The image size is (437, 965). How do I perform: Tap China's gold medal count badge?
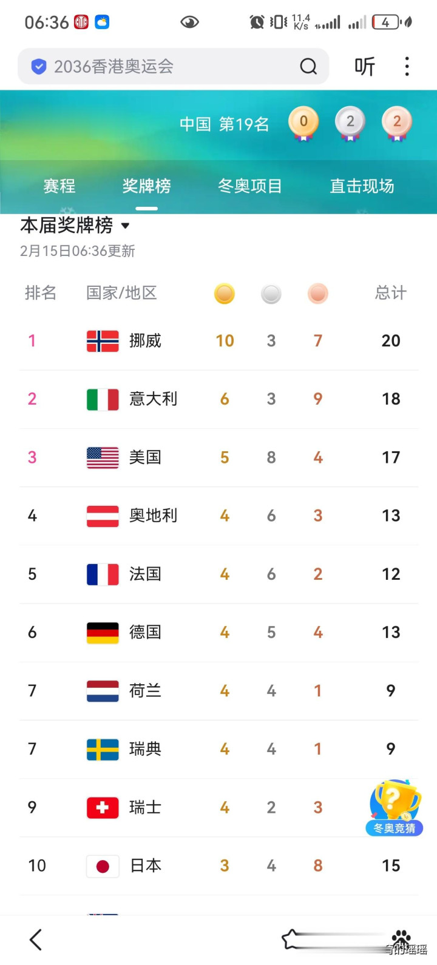tap(303, 123)
